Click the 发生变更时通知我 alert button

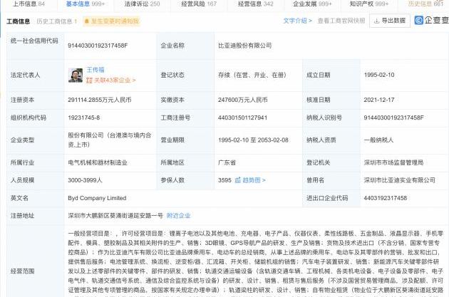point(112,21)
